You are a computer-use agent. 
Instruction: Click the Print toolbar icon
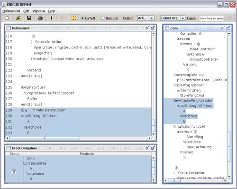pyautogui.click(x=40, y=18)
